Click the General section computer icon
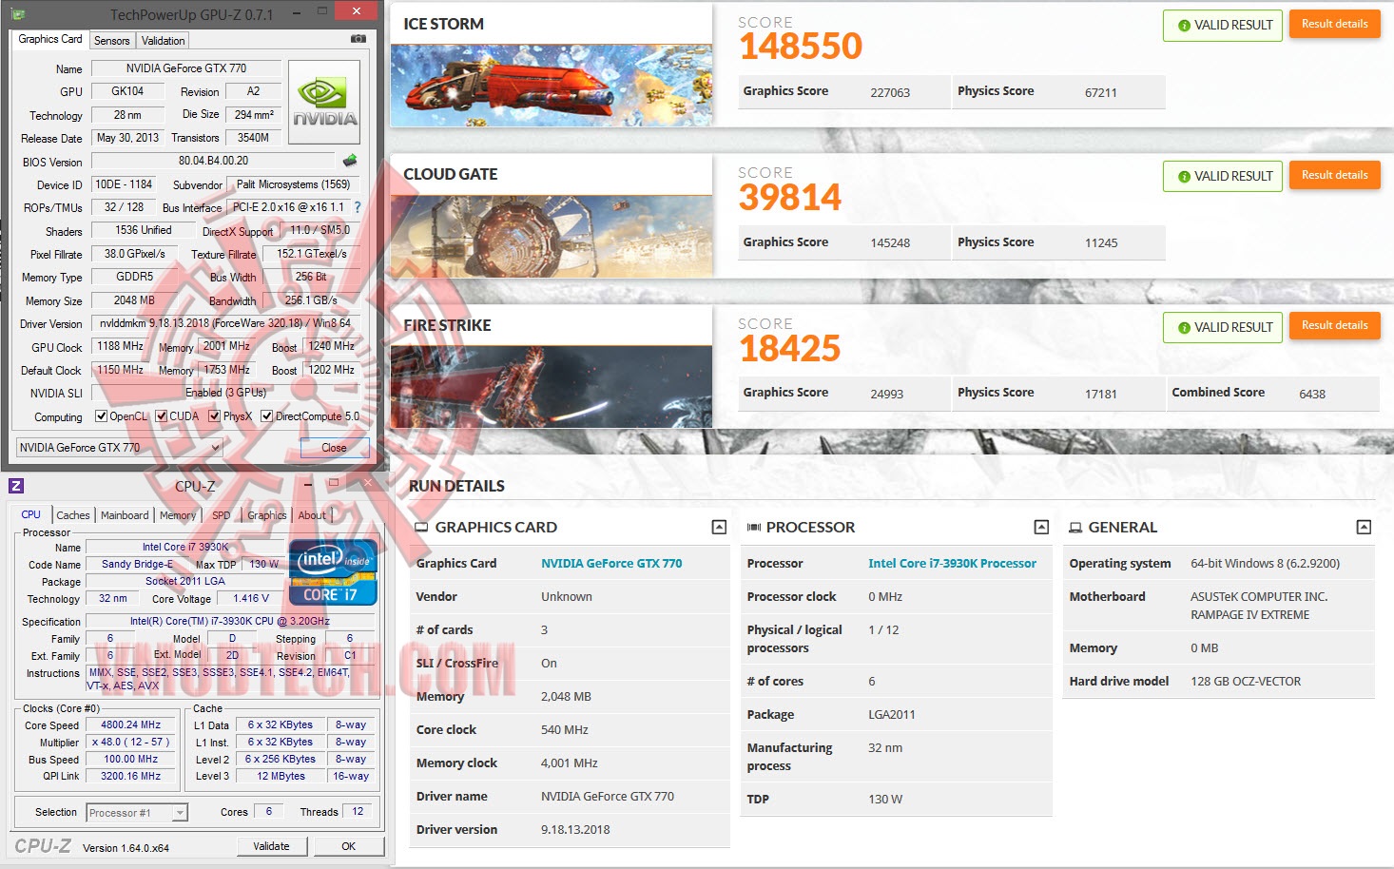The image size is (1394, 869). pyautogui.click(x=1075, y=528)
